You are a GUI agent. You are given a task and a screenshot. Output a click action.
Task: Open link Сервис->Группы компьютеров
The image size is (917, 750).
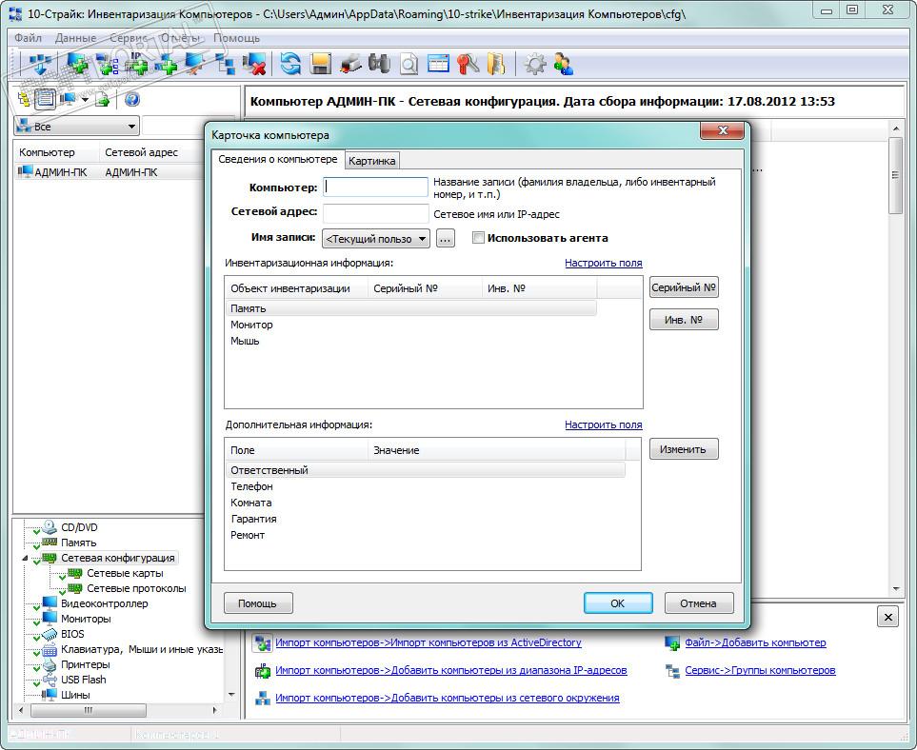point(760,670)
